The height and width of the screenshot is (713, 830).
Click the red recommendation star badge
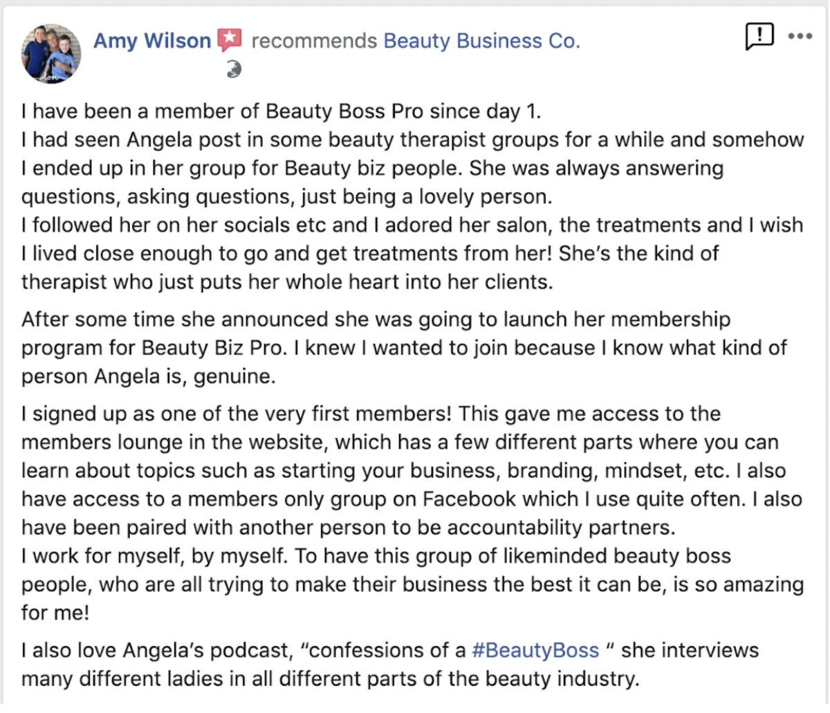click(229, 40)
